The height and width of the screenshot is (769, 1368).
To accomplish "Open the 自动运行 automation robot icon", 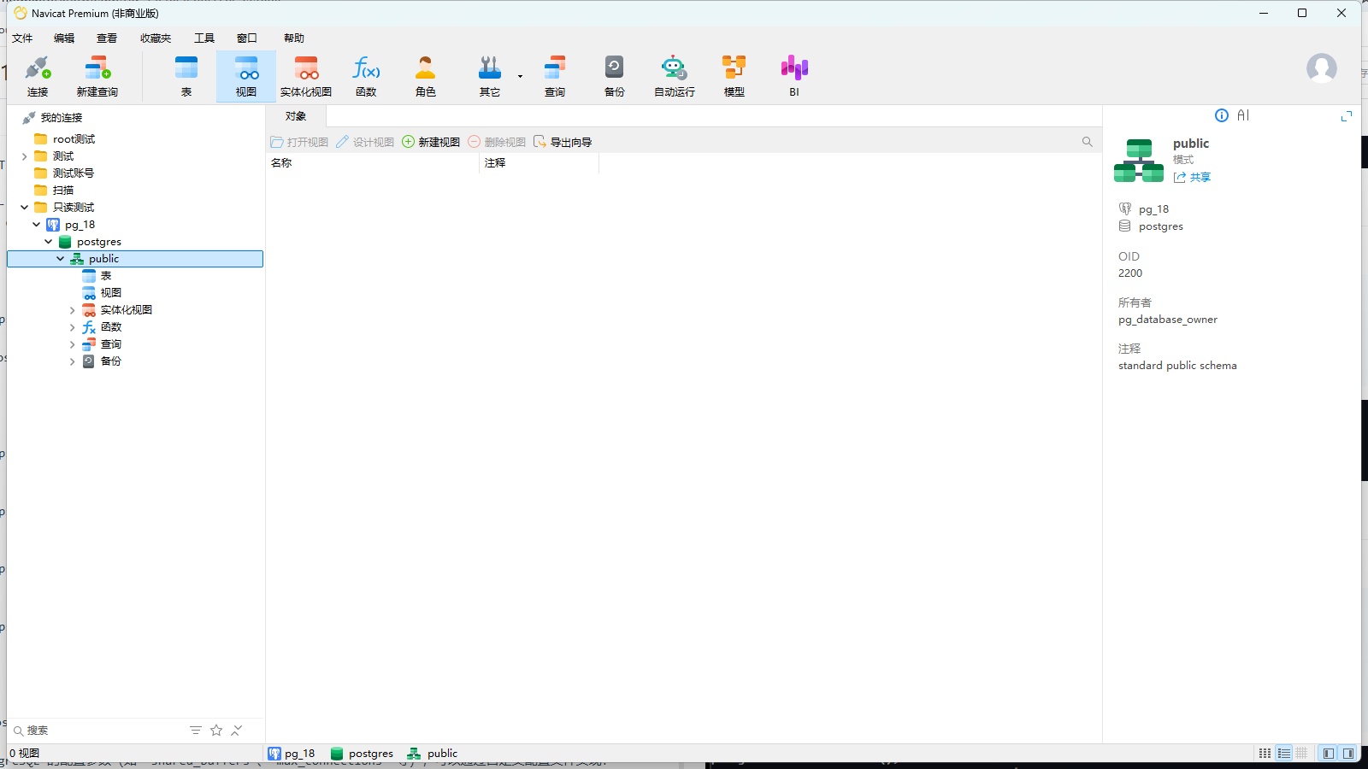I will tap(675, 76).
